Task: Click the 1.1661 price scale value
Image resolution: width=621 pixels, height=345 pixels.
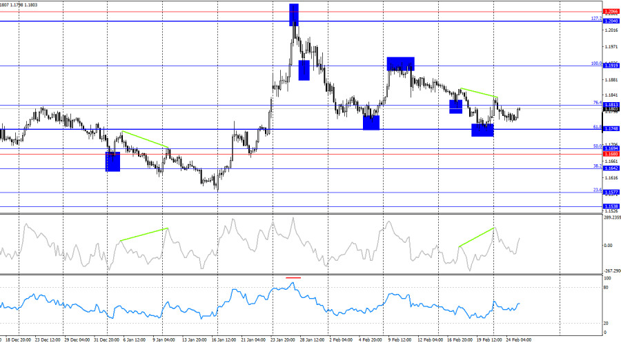Action: 611,161
